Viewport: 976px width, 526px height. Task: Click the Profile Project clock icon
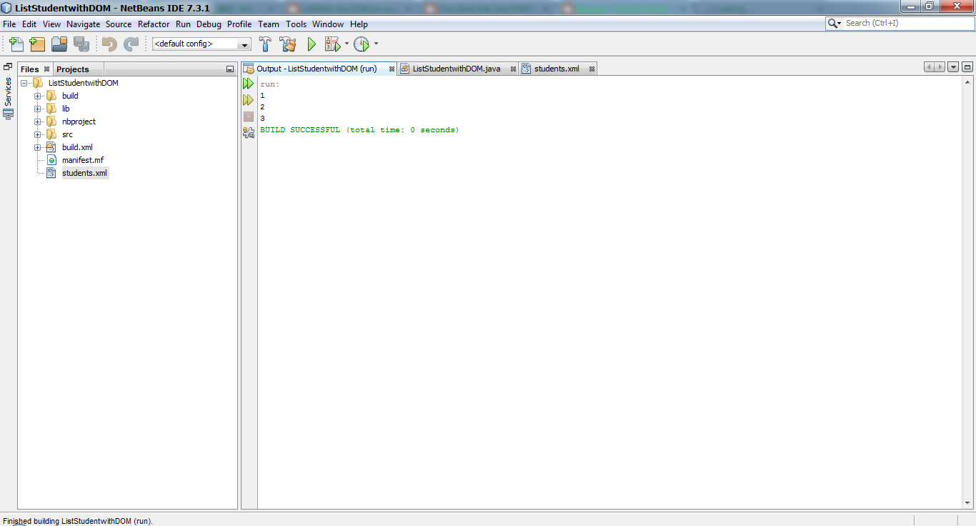pyautogui.click(x=362, y=44)
